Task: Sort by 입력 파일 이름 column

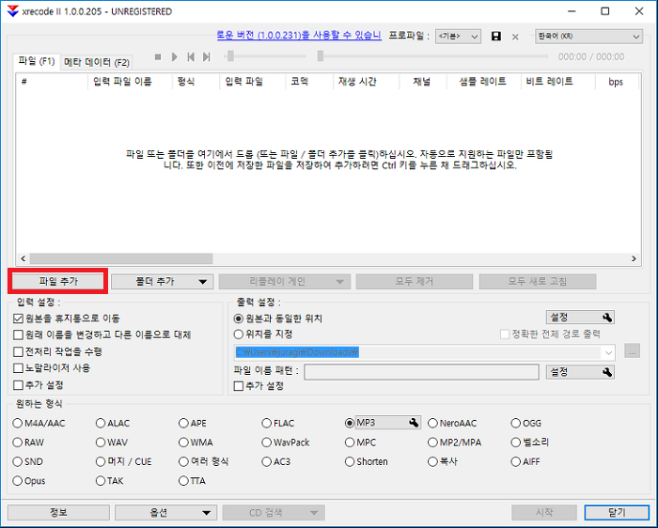Action: click(x=130, y=82)
